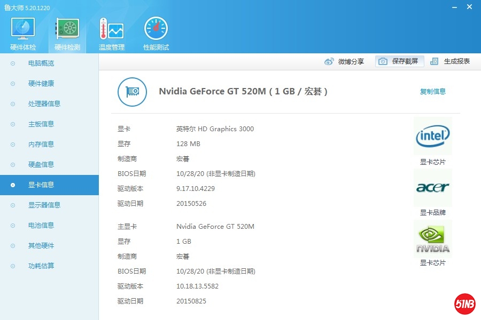Click the 复制信息 copy info link

pos(432,92)
